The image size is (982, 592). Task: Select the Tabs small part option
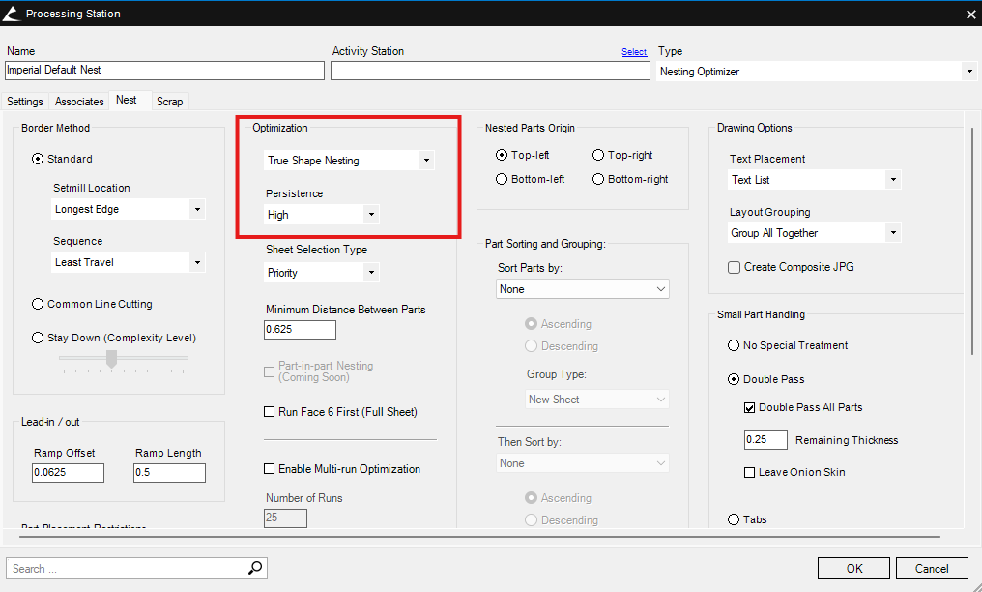coord(734,519)
